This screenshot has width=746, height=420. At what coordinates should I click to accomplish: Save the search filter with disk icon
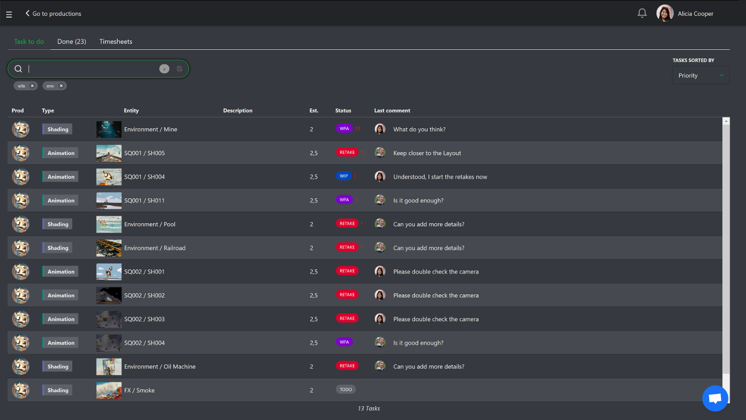[179, 69]
